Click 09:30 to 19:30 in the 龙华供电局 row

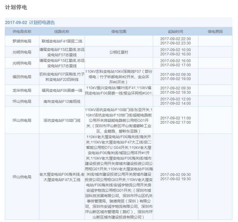point(175,90)
